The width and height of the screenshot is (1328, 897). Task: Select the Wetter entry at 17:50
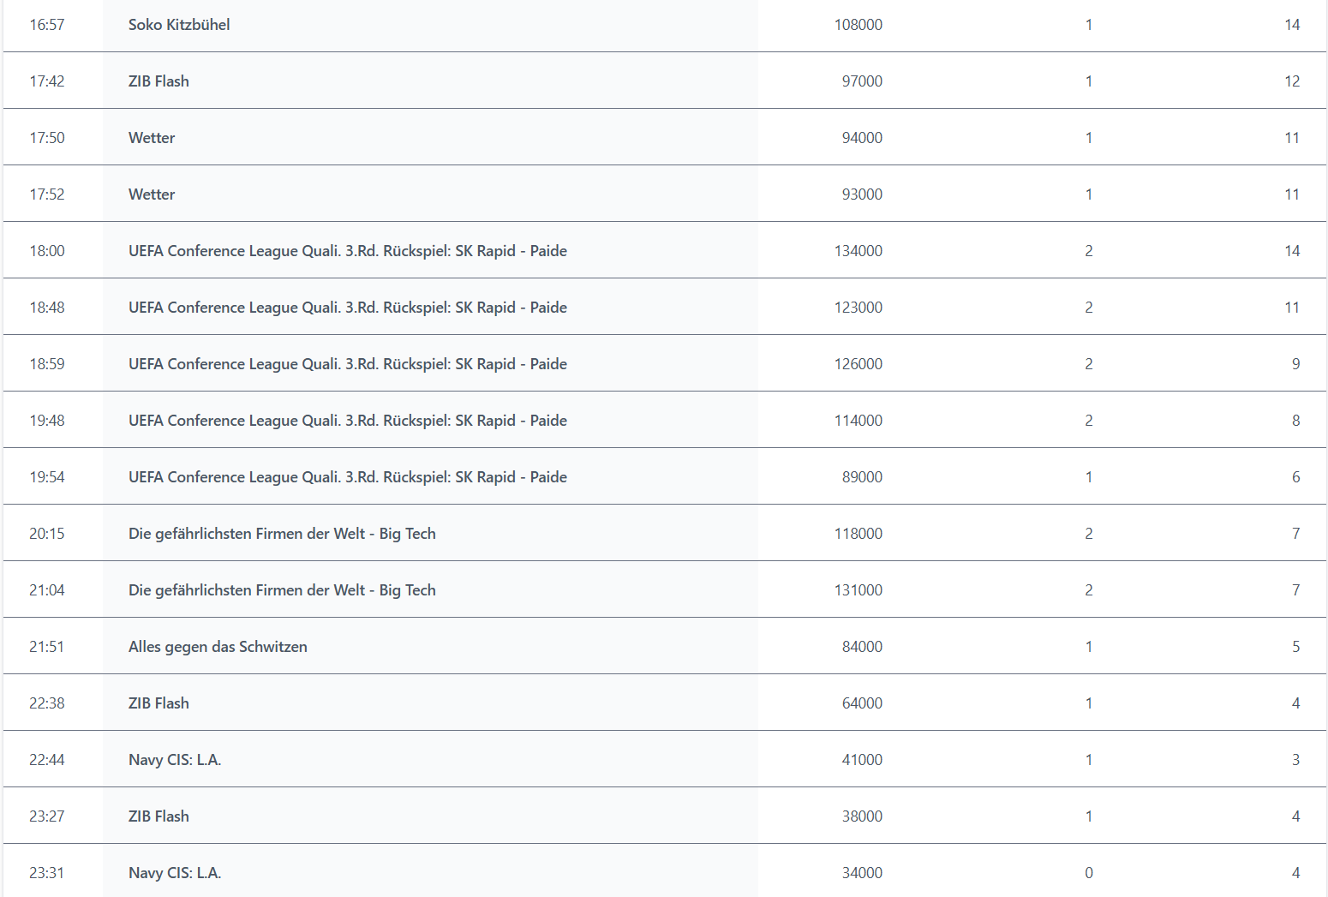(x=152, y=138)
